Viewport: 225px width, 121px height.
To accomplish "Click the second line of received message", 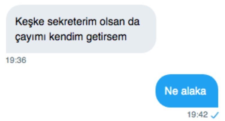I will [71, 37].
